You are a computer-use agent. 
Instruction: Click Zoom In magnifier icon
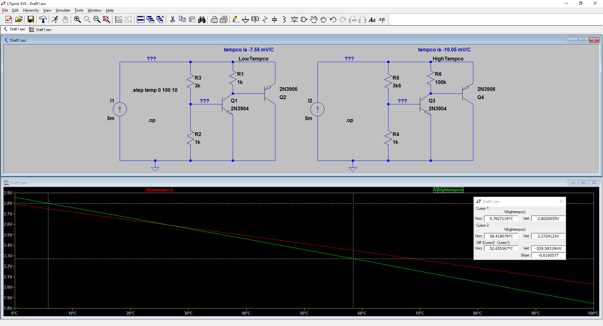click(77, 19)
